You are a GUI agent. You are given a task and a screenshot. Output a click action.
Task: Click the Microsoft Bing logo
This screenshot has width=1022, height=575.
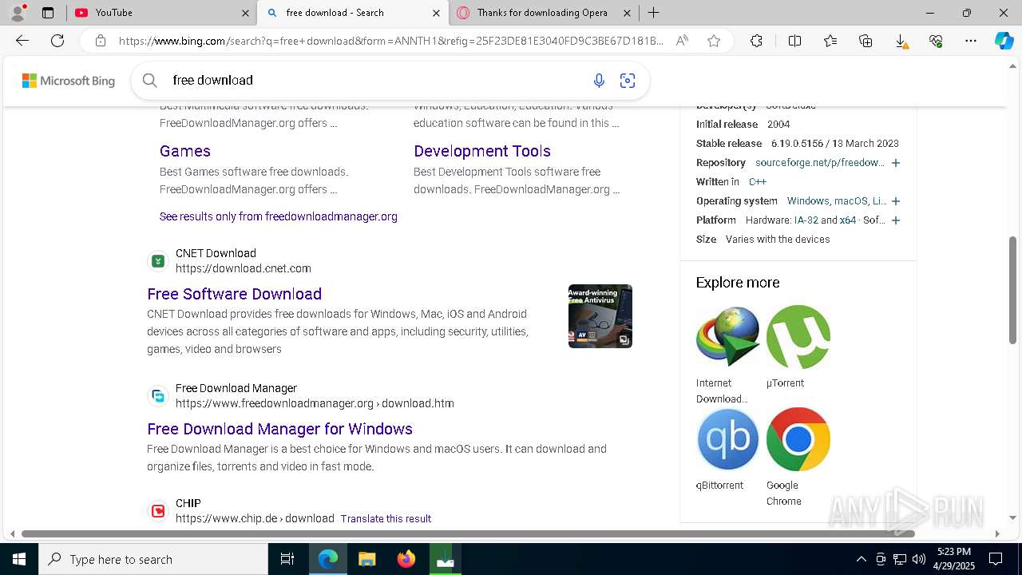[x=69, y=81]
